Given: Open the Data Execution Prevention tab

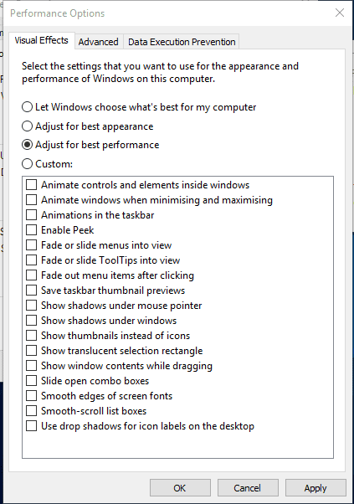Looking at the screenshot, I should (182, 42).
